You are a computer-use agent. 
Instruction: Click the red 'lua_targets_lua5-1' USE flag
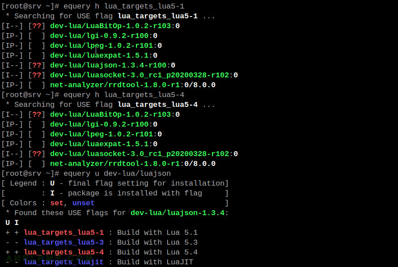click(x=64, y=233)
